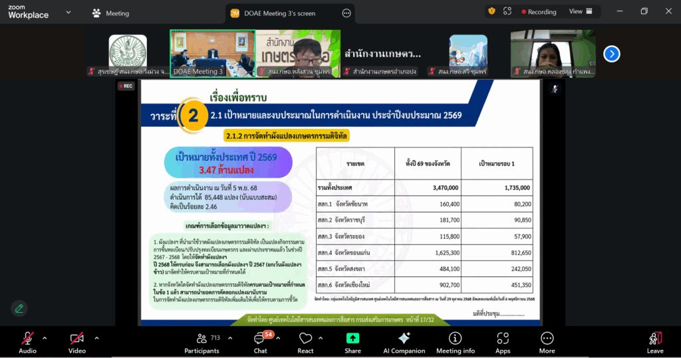Open the View layout menu

(579, 11)
